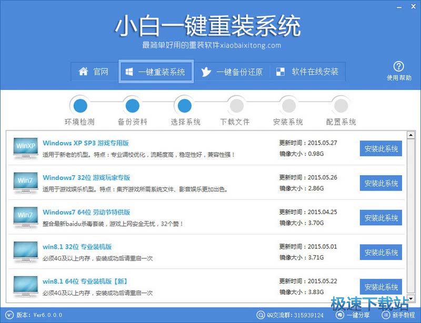Click the 备份资料 step circle
Image resolution: width=421 pixels, height=323 pixels.
pyautogui.click(x=133, y=106)
